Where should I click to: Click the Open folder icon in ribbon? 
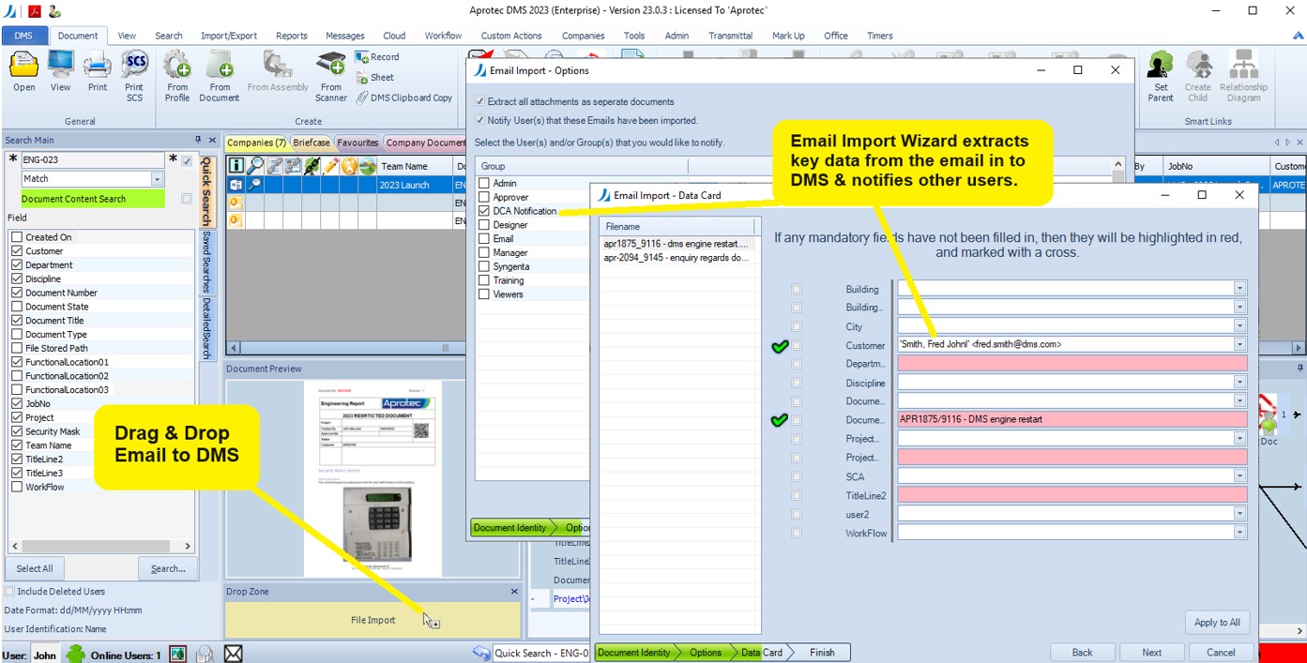[23, 65]
